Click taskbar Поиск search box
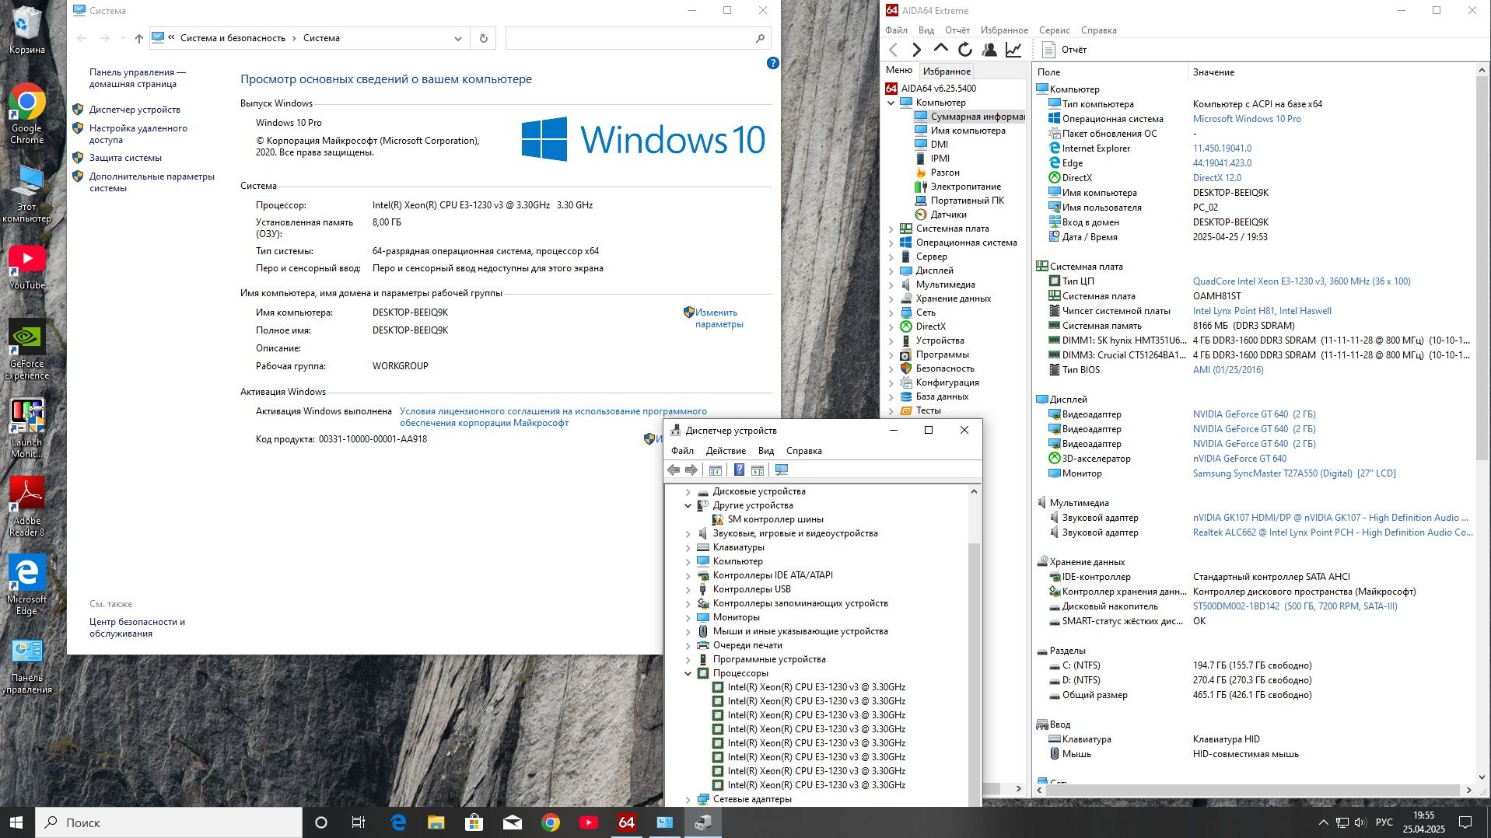 pyautogui.click(x=168, y=822)
